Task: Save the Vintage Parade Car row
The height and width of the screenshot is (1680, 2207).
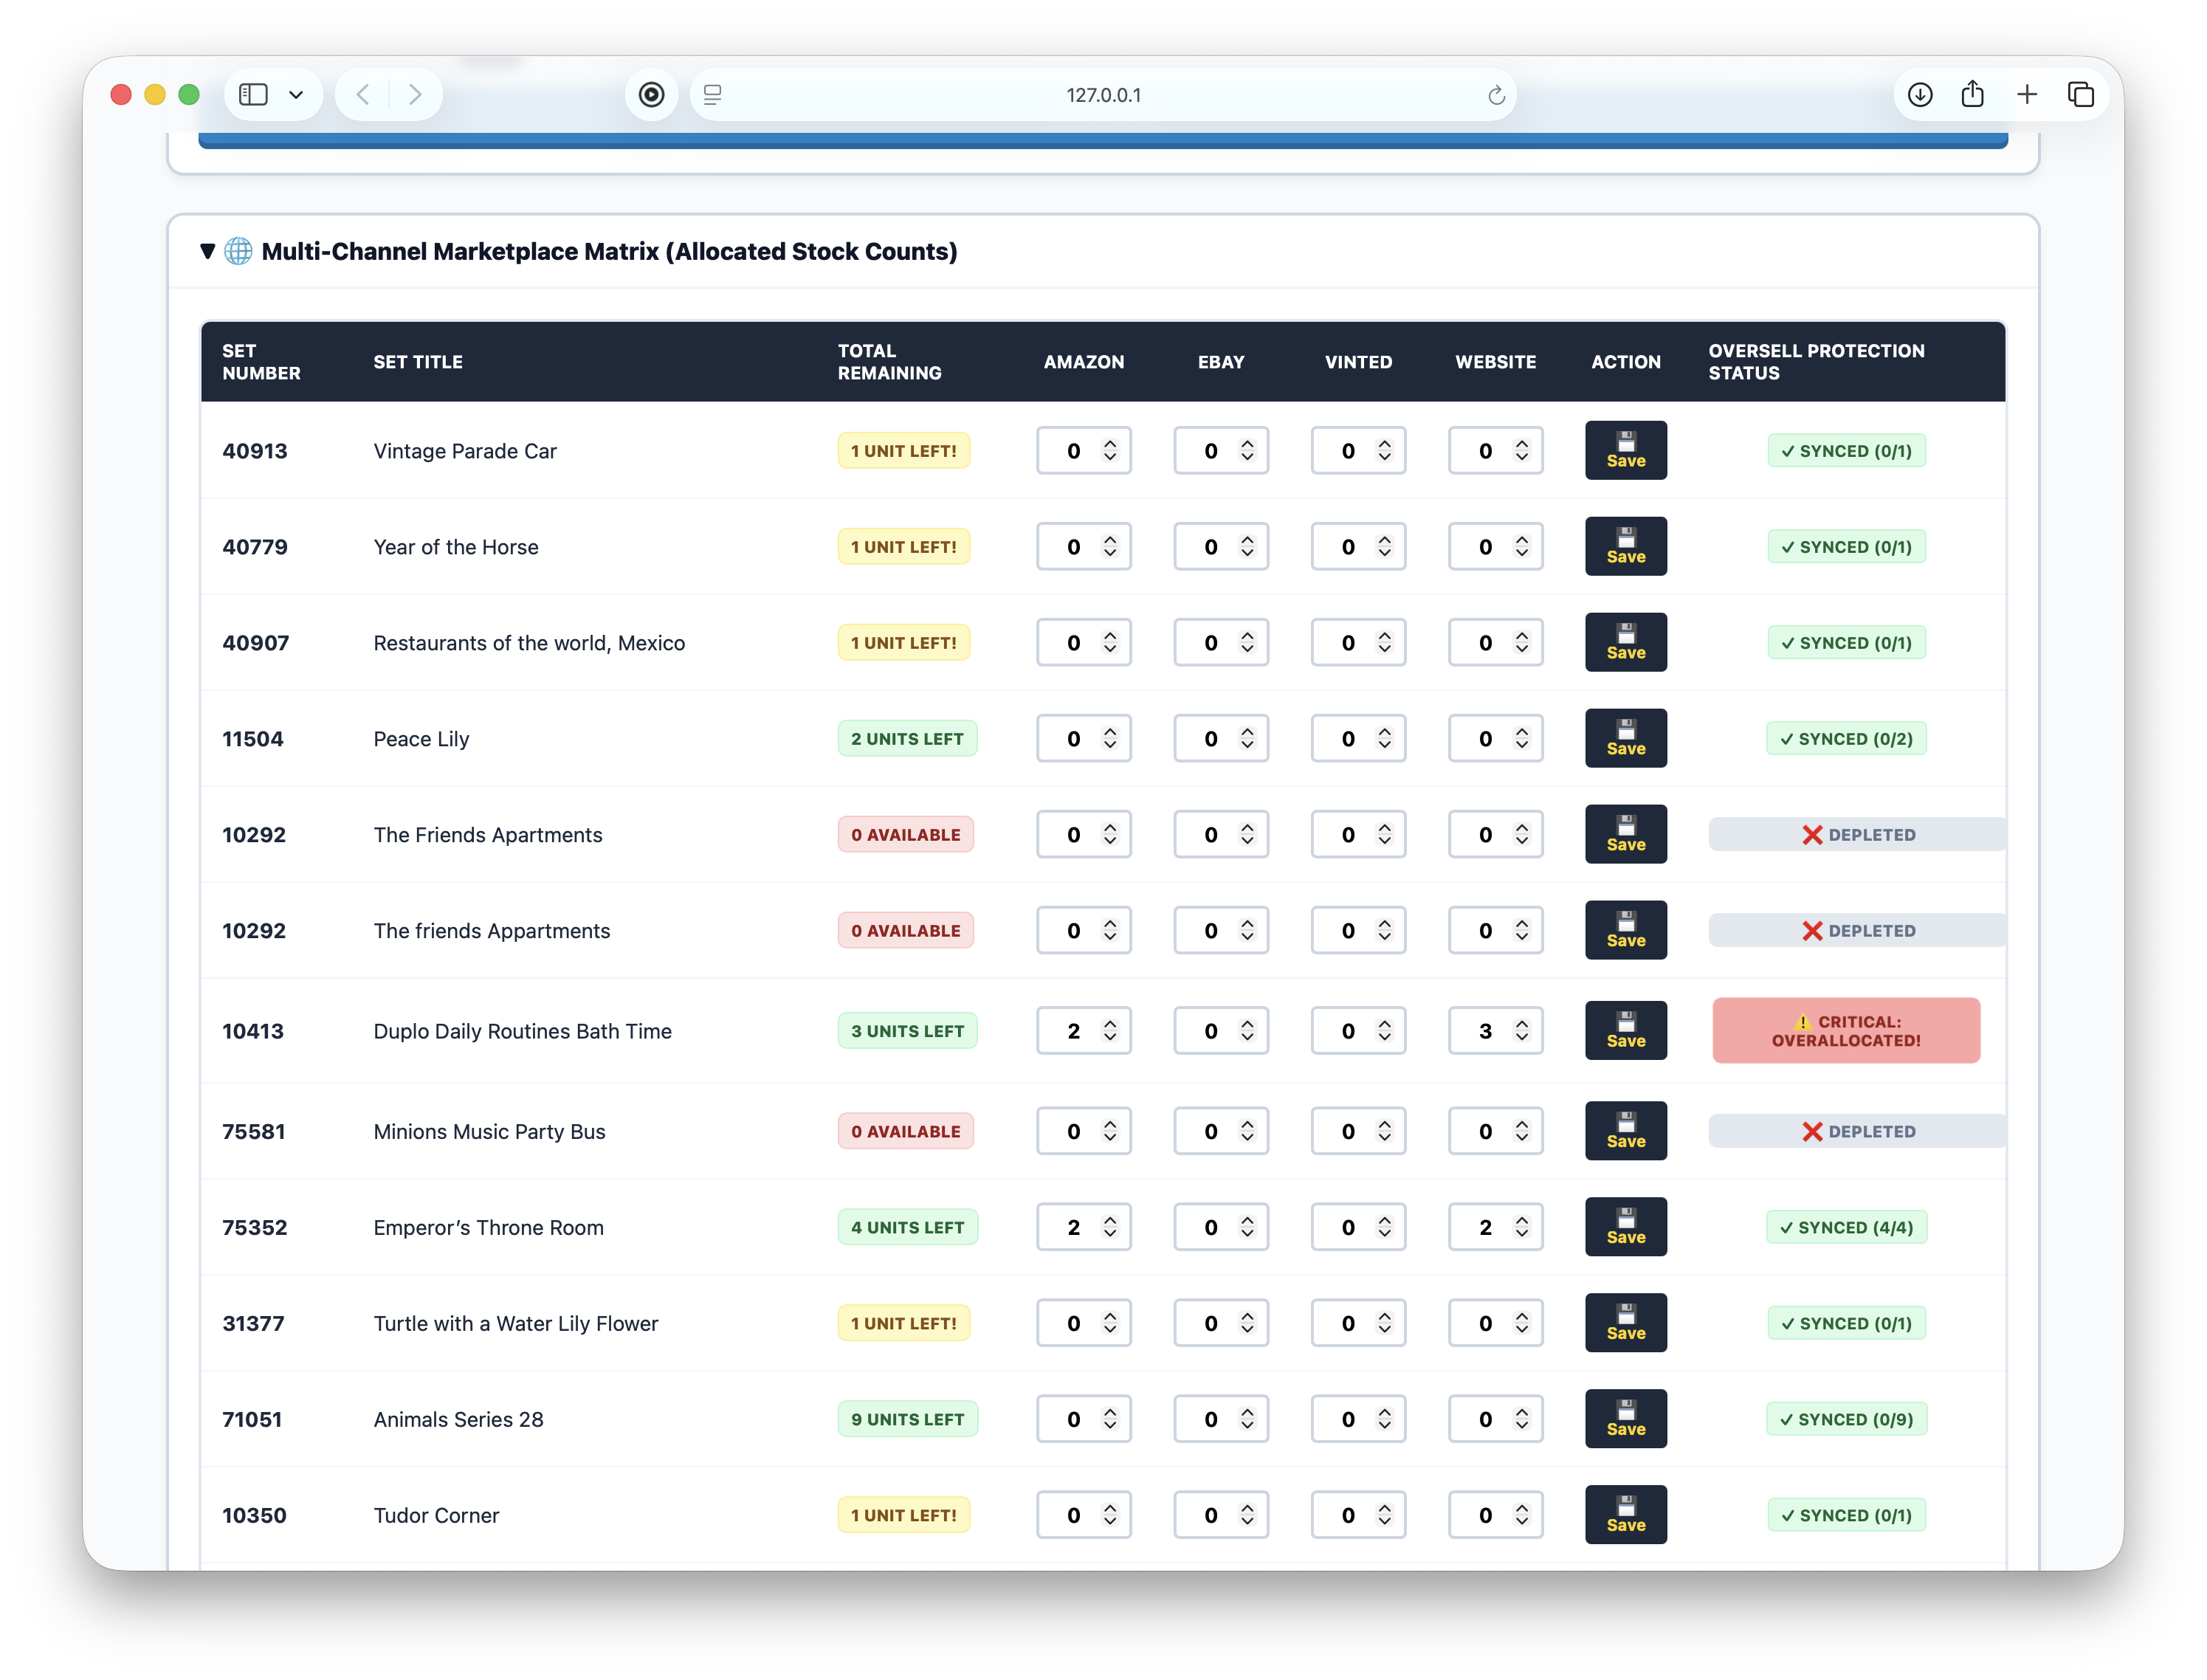Action: tap(1625, 451)
